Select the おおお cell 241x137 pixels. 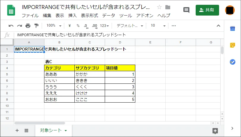(x=59, y=99)
